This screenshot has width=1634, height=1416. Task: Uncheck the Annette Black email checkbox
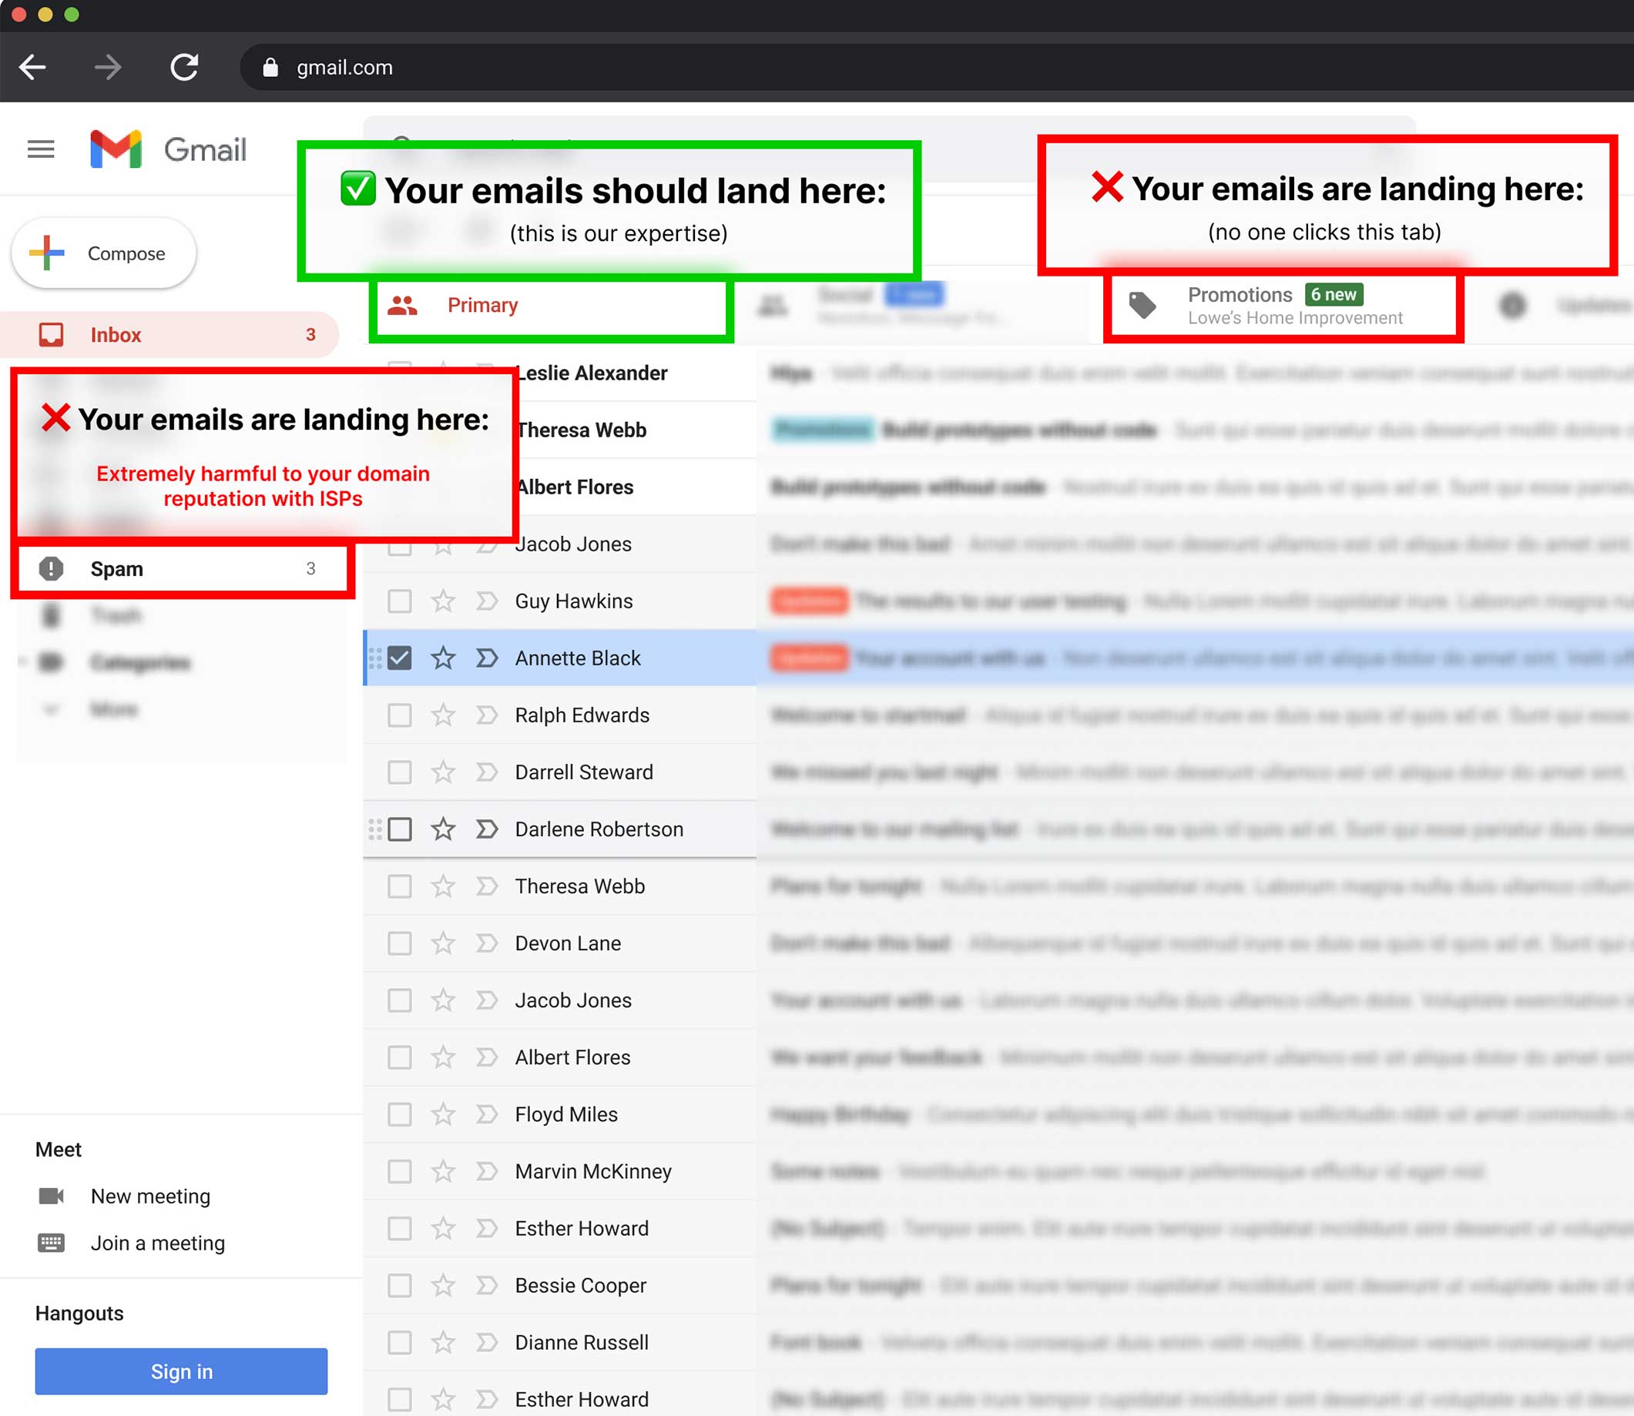click(x=400, y=658)
